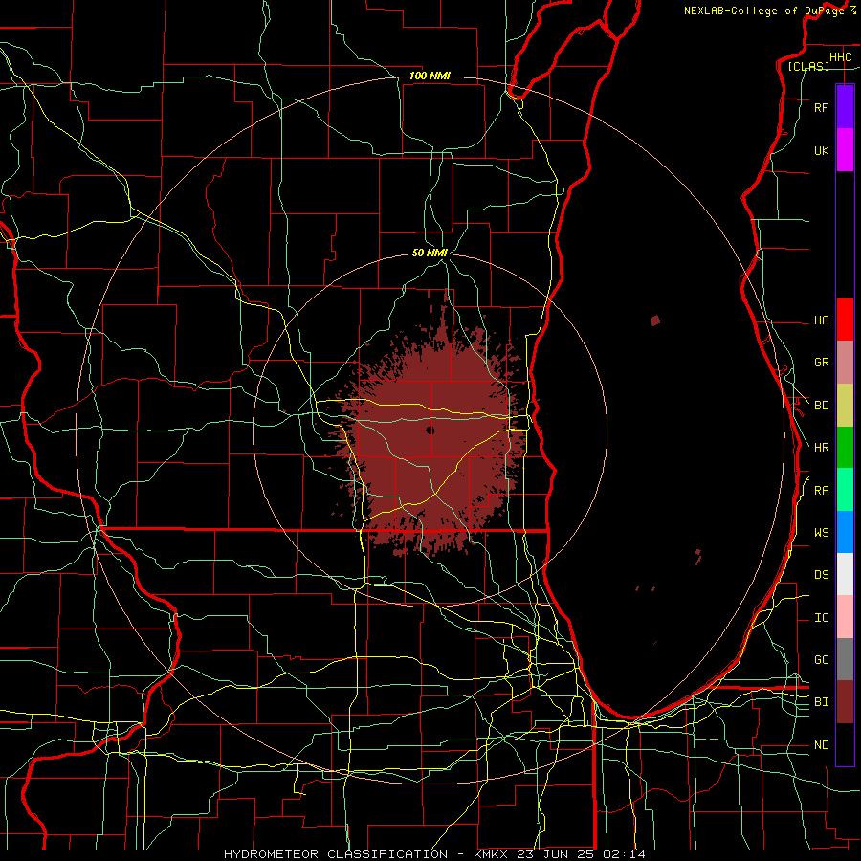
Task: Click the NEXLAB-College of DuPage credit text
Action: [x=763, y=11]
